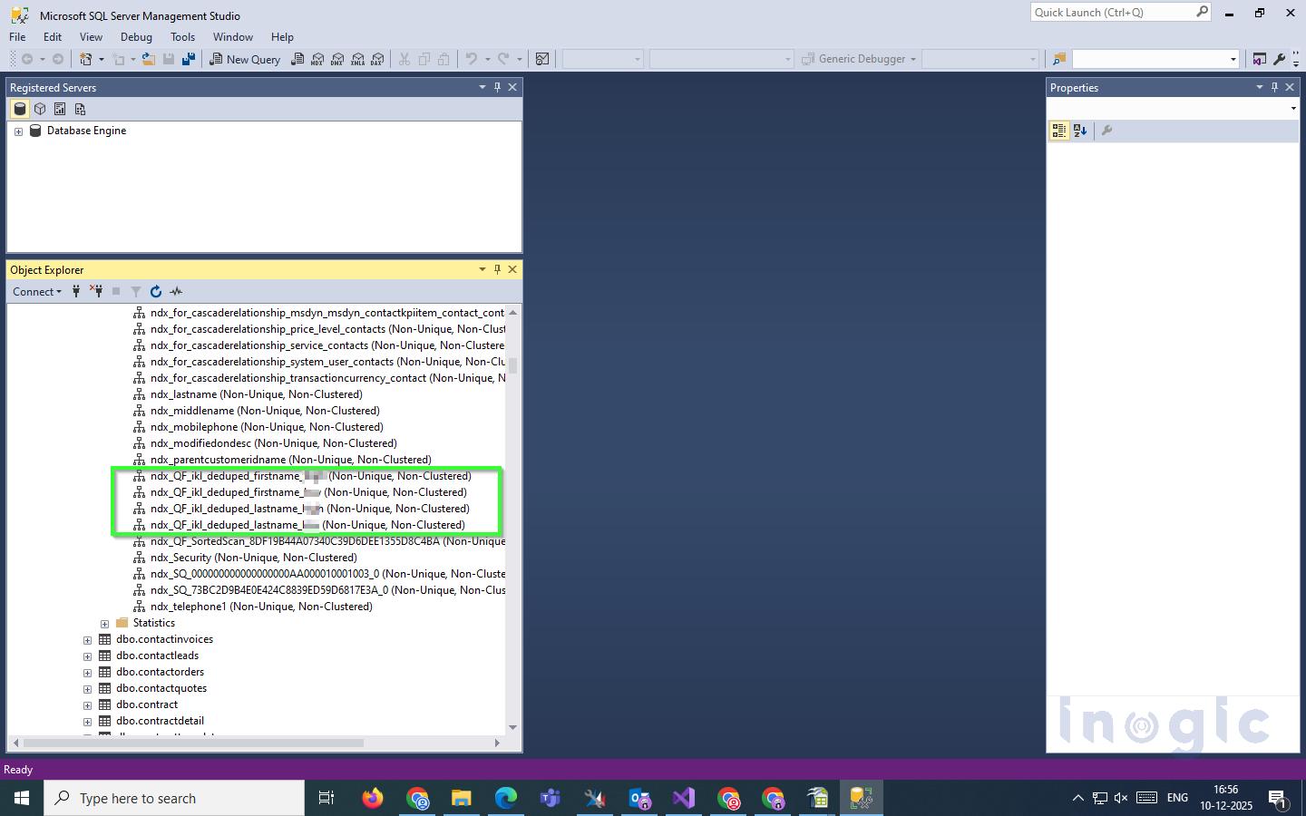This screenshot has width=1306, height=816.
Task: Click the Connect Object Explorer plug icon
Action: pyautogui.click(x=76, y=291)
